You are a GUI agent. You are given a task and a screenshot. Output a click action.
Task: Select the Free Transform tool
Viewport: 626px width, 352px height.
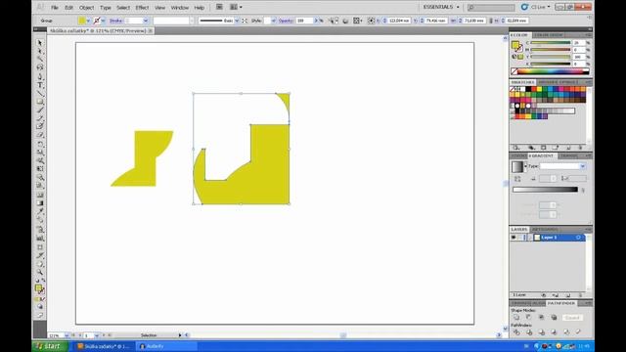(x=40, y=169)
